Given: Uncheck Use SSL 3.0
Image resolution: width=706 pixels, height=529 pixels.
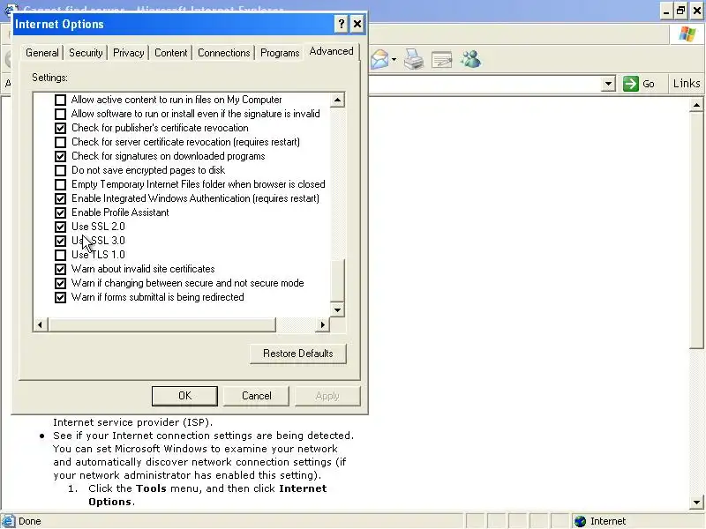Looking at the screenshot, I should point(60,241).
